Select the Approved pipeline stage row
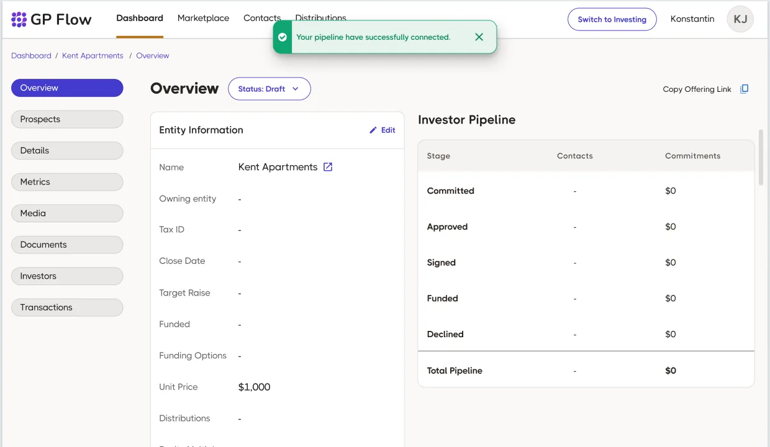This screenshot has width=770, height=447. coord(586,227)
